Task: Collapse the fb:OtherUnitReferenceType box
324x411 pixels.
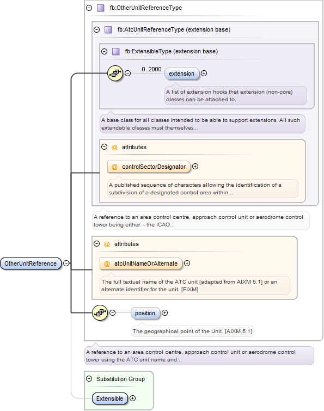Action: pos(89,8)
